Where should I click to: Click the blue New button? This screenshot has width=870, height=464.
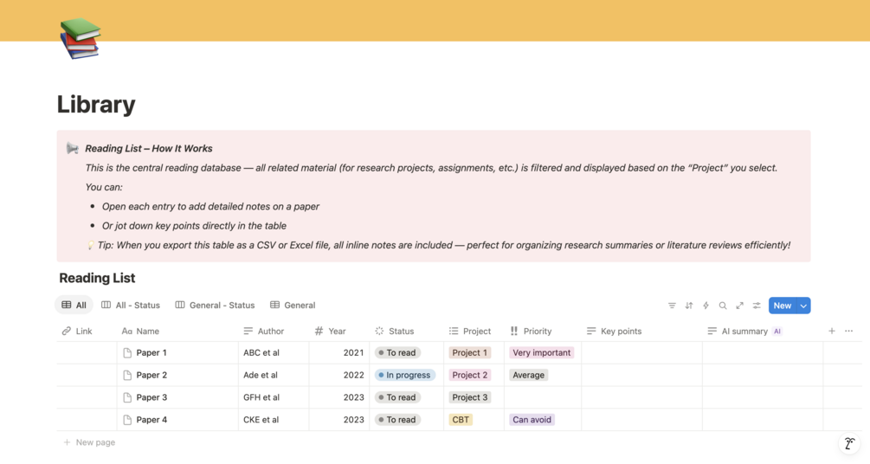pos(782,306)
